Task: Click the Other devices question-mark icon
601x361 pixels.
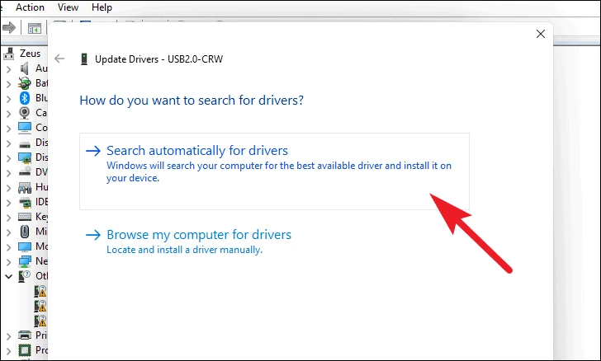Action: (25, 276)
